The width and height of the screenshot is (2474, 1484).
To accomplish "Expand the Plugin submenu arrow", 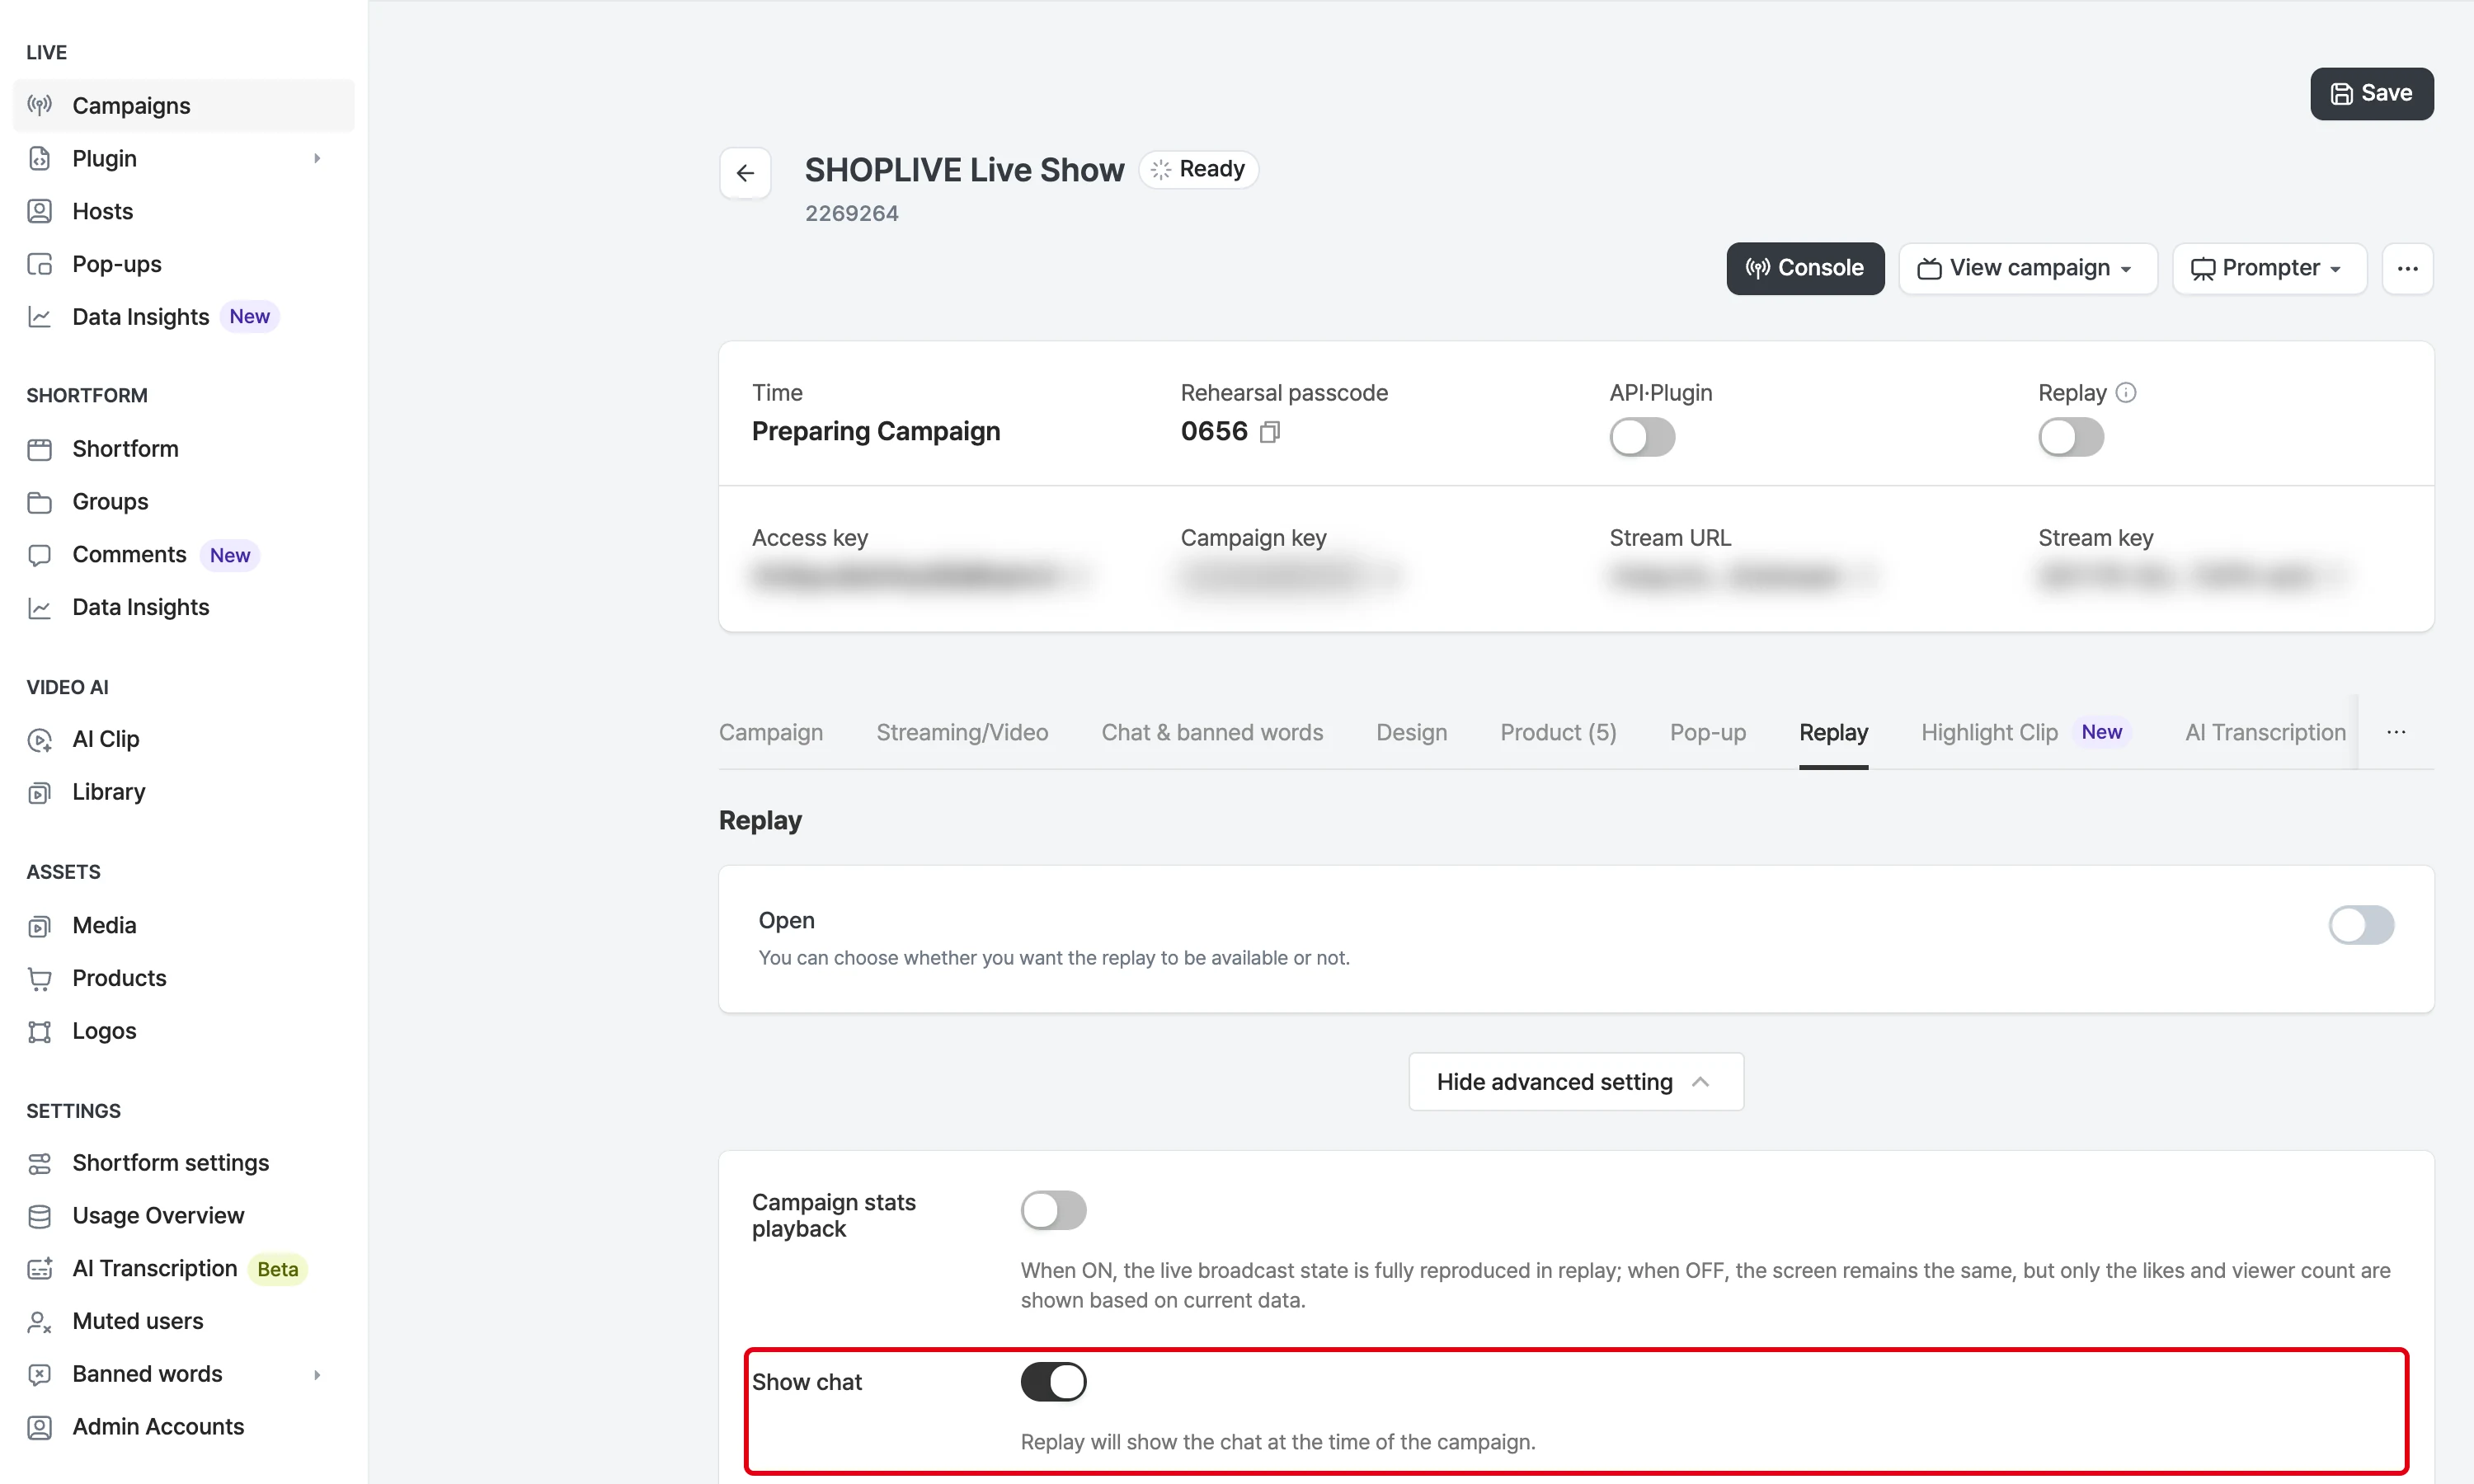I will 317,158.
